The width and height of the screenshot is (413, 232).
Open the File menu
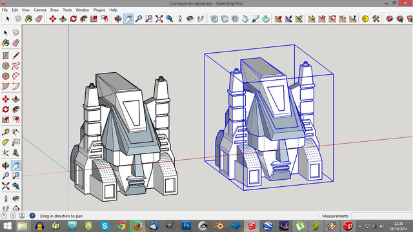(5, 10)
